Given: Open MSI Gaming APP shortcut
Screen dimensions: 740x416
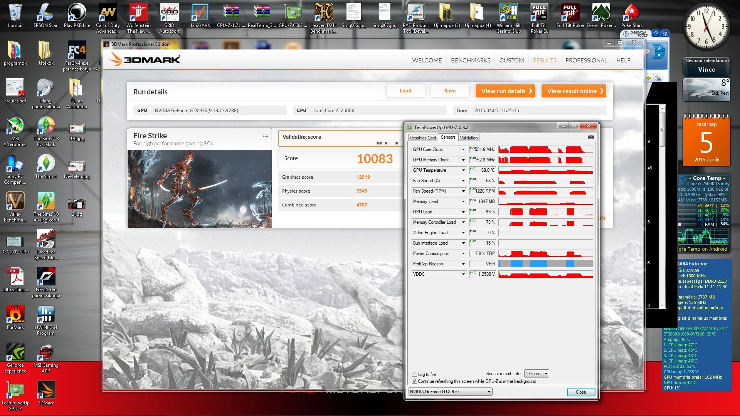Looking at the screenshot, I should point(46,358).
